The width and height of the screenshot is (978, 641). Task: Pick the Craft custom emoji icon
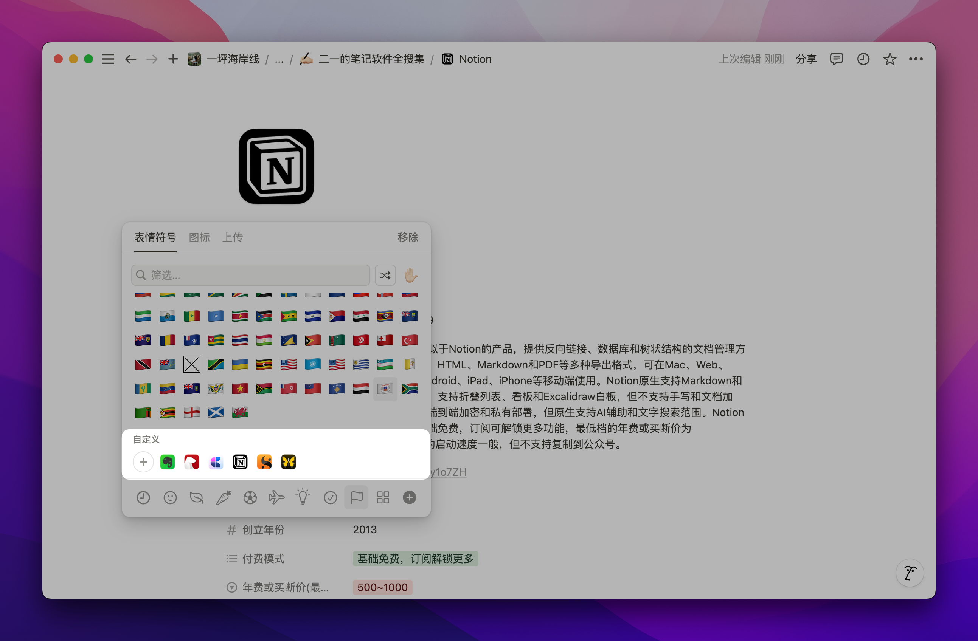tap(216, 462)
